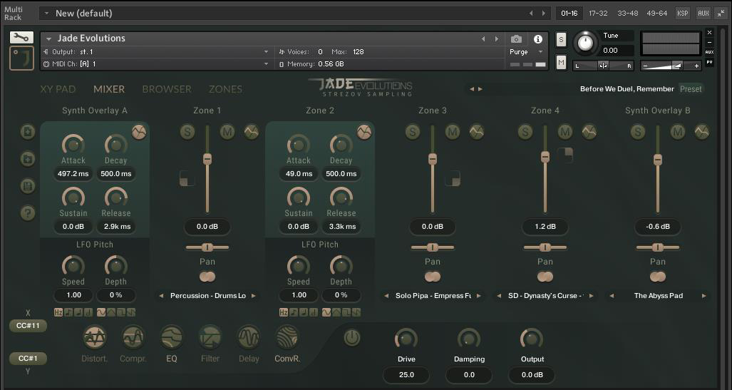Click the next preset arrow near Preset
The width and height of the screenshot is (732, 390).
480,88
